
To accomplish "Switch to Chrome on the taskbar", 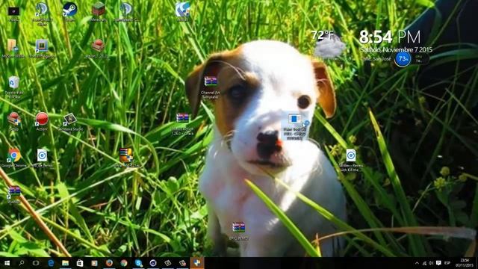I will 124,263.
